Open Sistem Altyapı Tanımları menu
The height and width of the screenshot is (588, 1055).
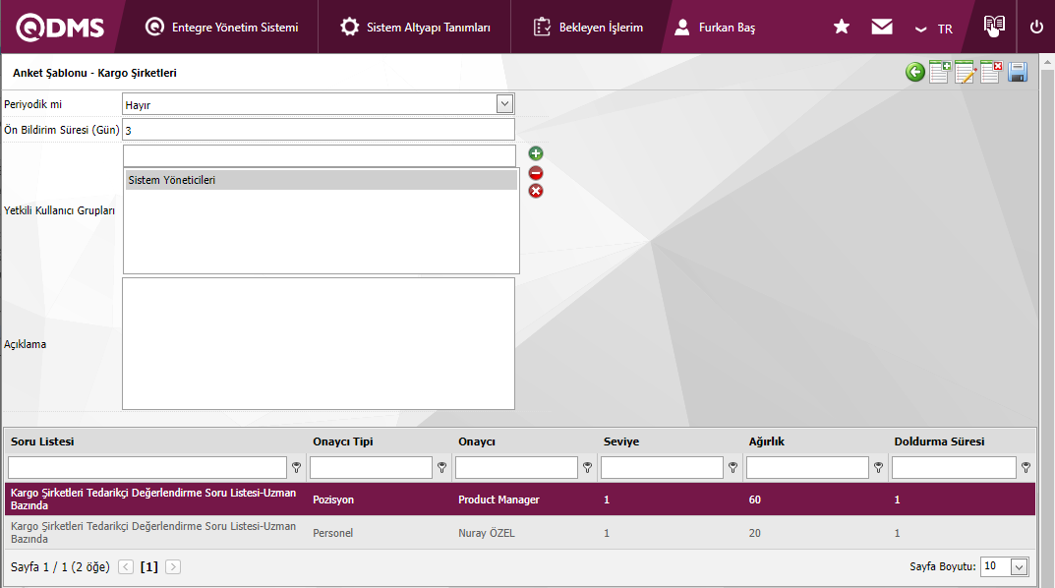[416, 28]
